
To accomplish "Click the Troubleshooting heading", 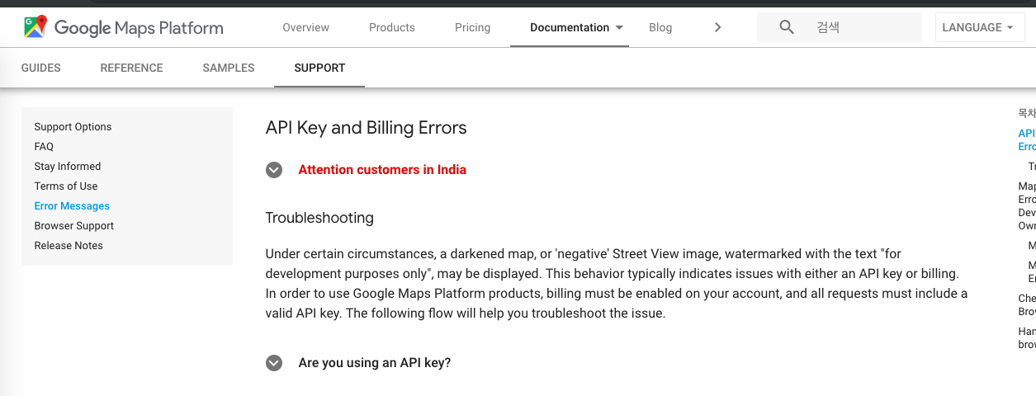I will pyautogui.click(x=319, y=218).
